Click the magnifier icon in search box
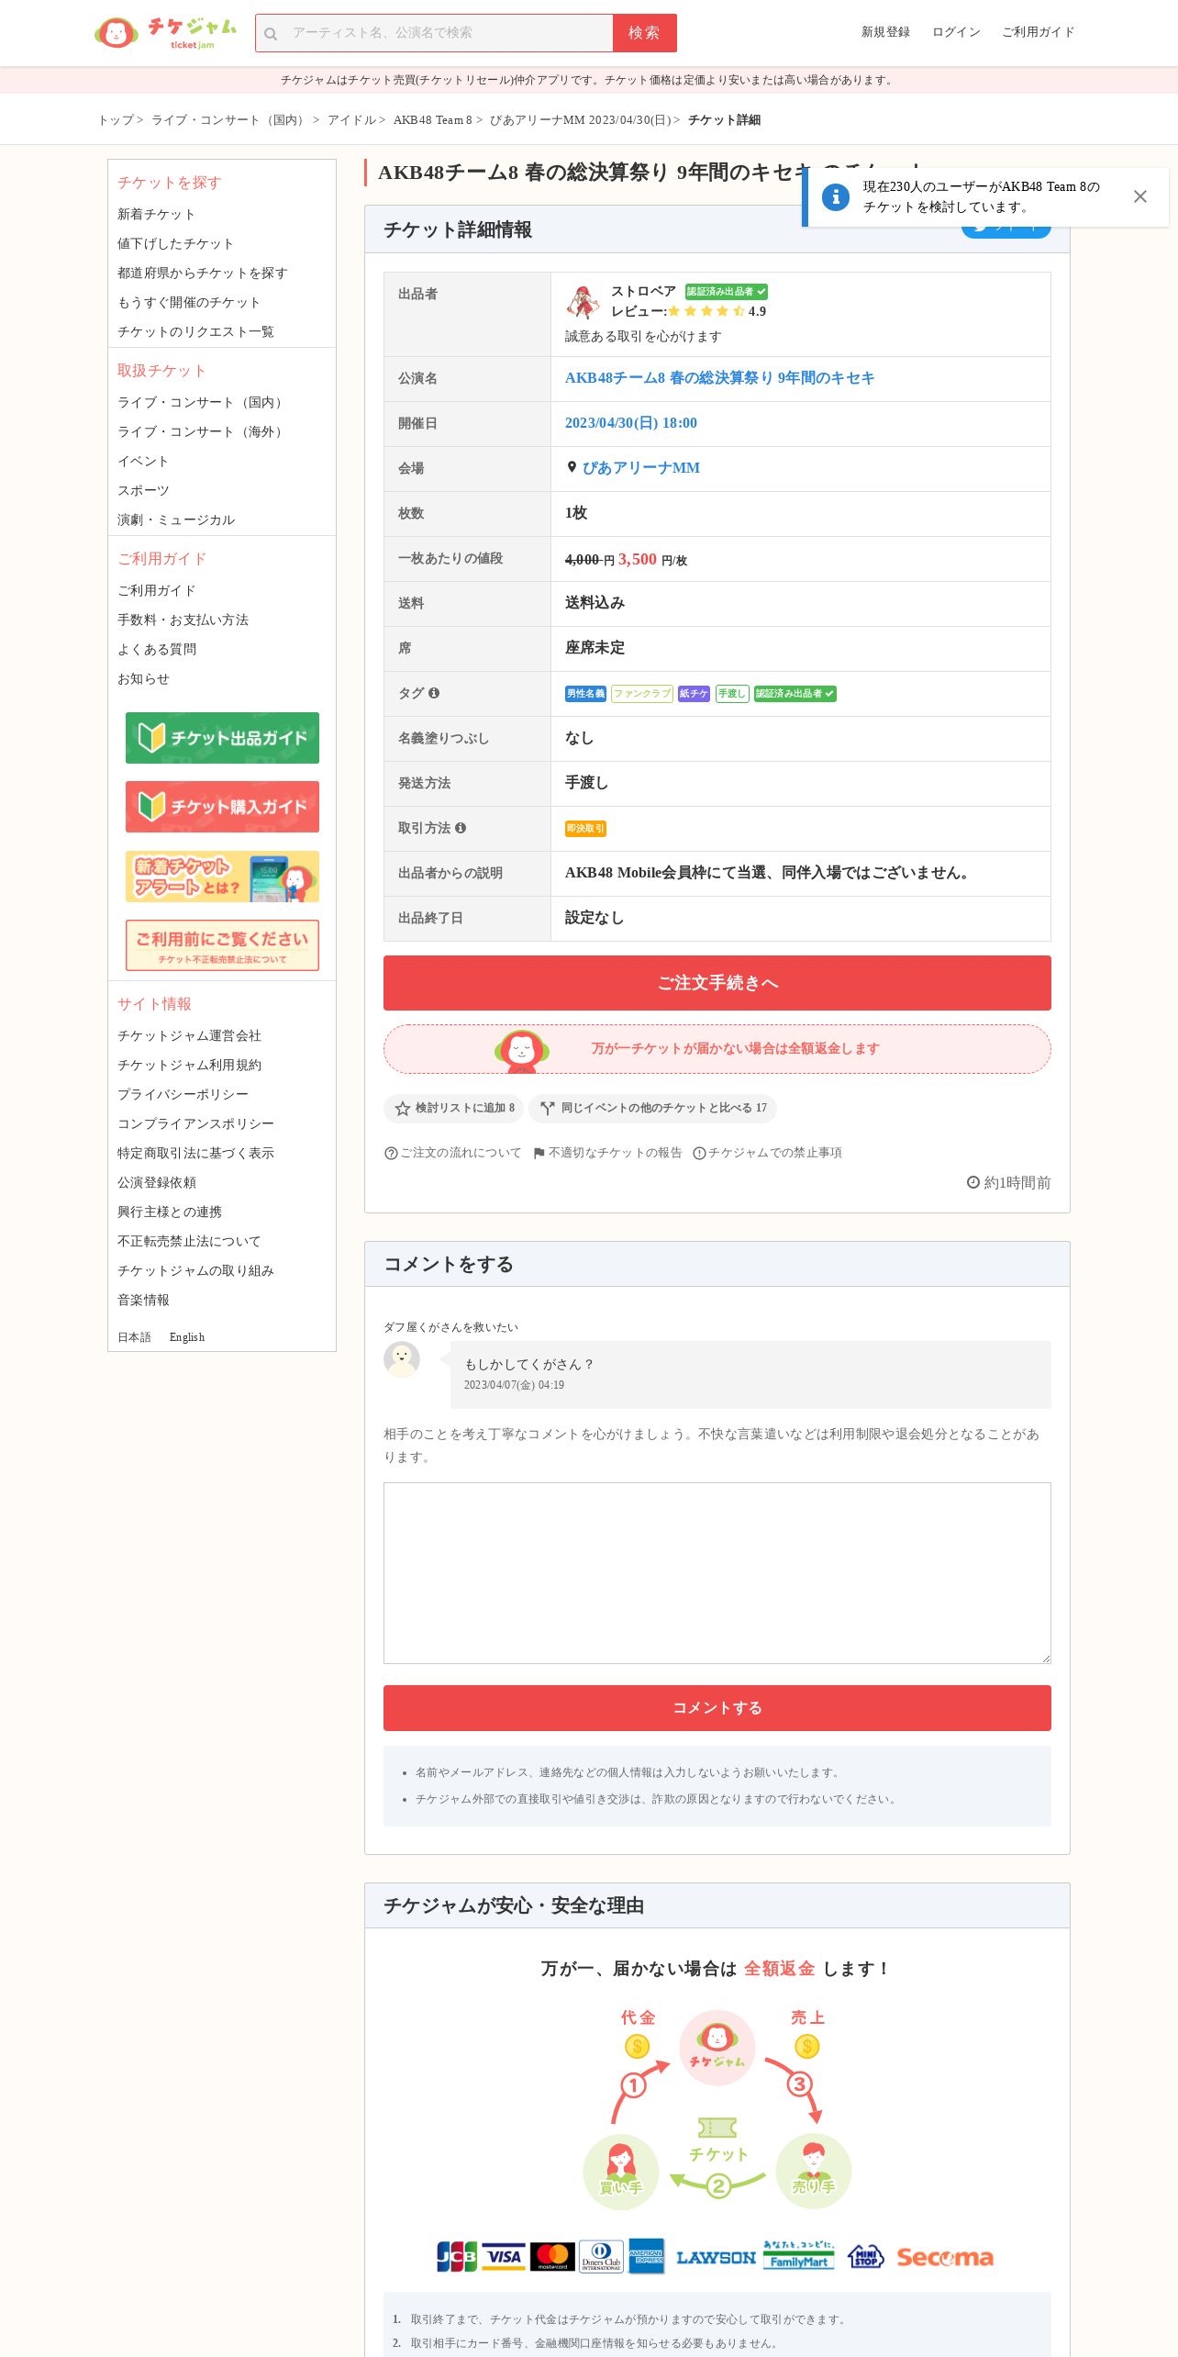The height and width of the screenshot is (2357, 1178). tap(271, 34)
